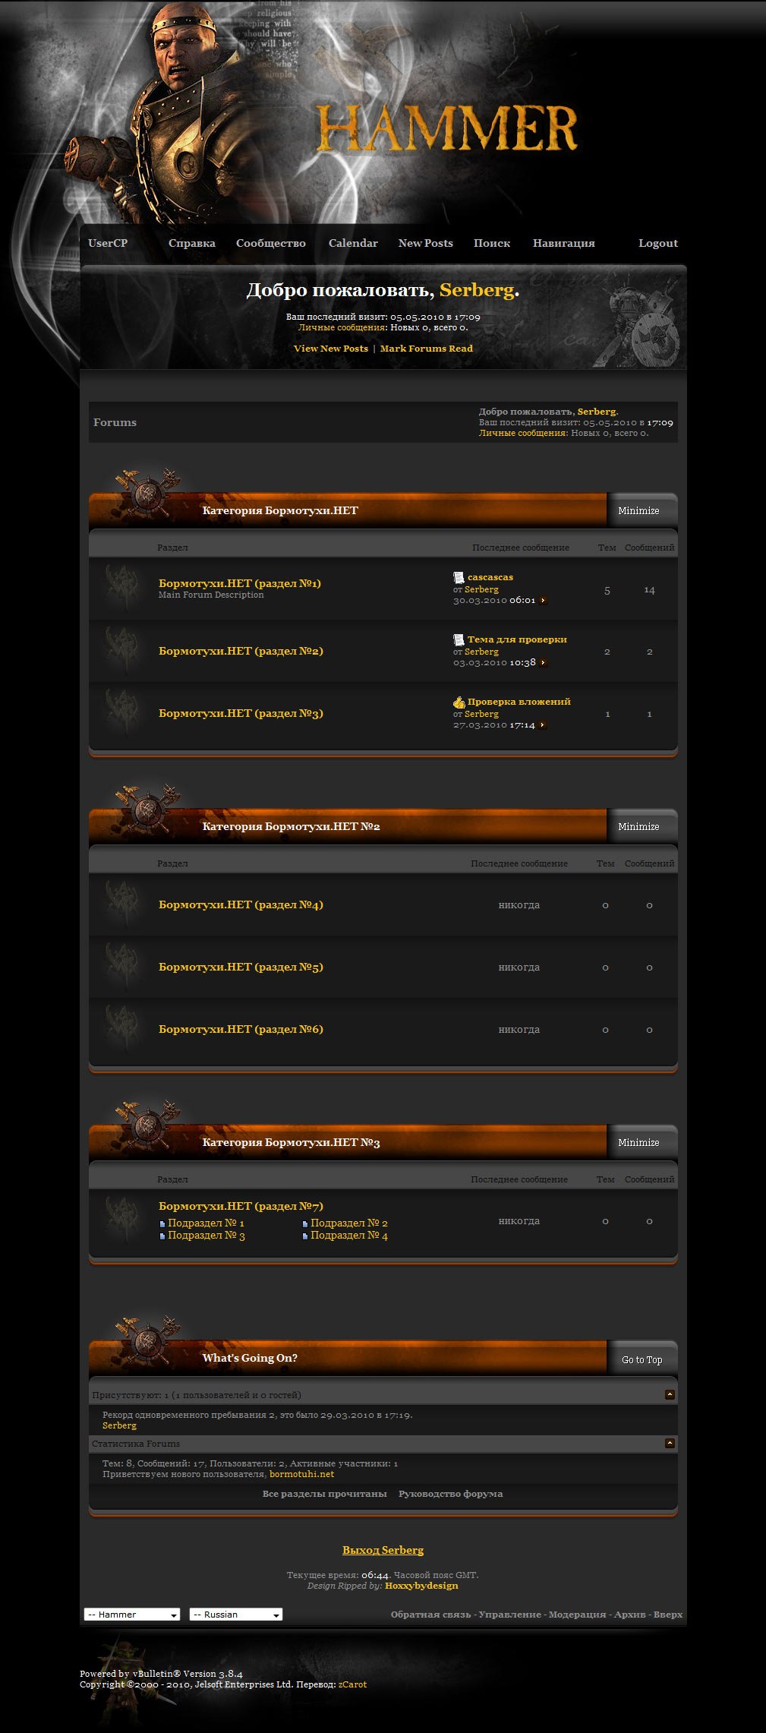Click the Go to Top button
This screenshot has height=1733, width=766.
[641, 1359]
